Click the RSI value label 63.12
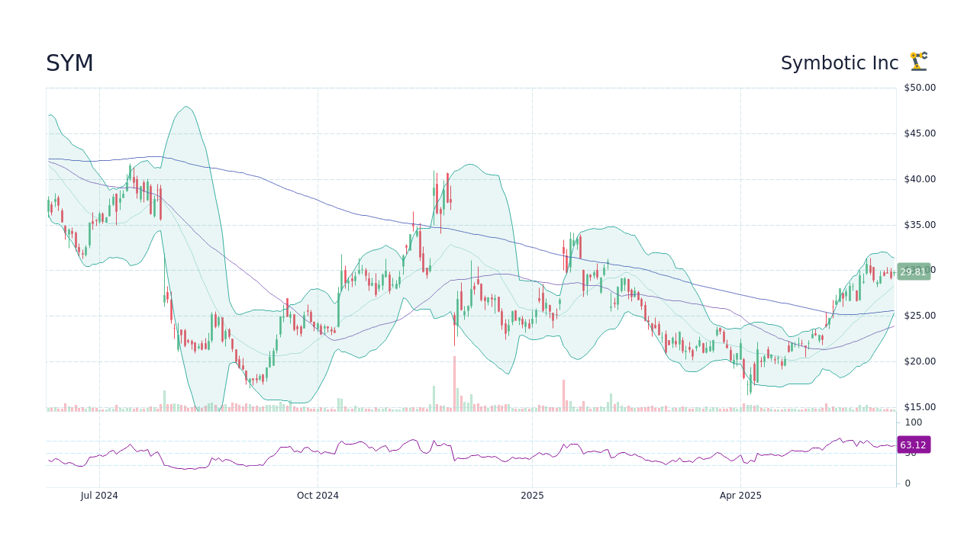This screenshot has height=549, width=977. pos(913,445)
